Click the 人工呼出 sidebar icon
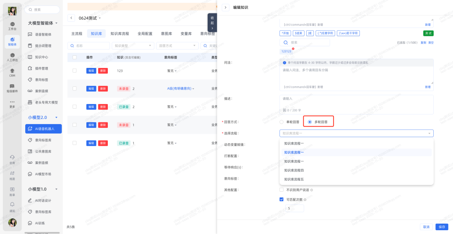 [12, 57]
